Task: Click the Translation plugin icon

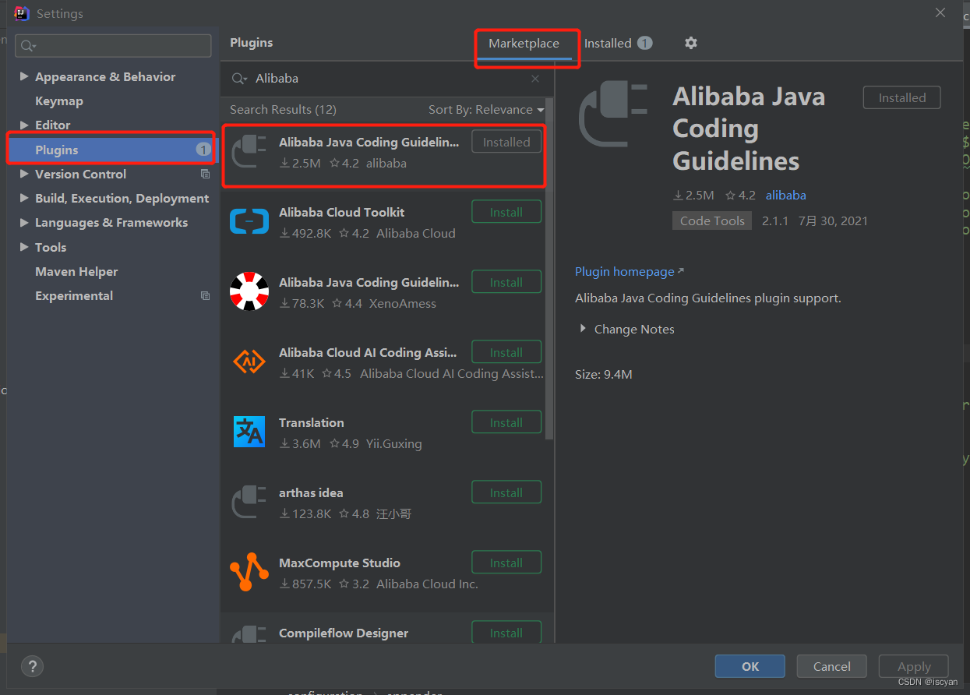Action: [x=249, y=432]
